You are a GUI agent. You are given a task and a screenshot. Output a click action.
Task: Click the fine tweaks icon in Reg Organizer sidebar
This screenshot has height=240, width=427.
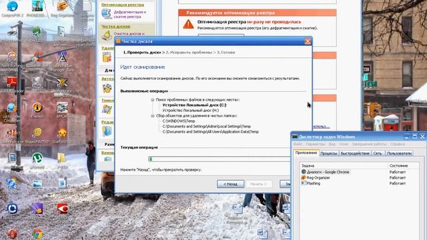click(107, 109)
